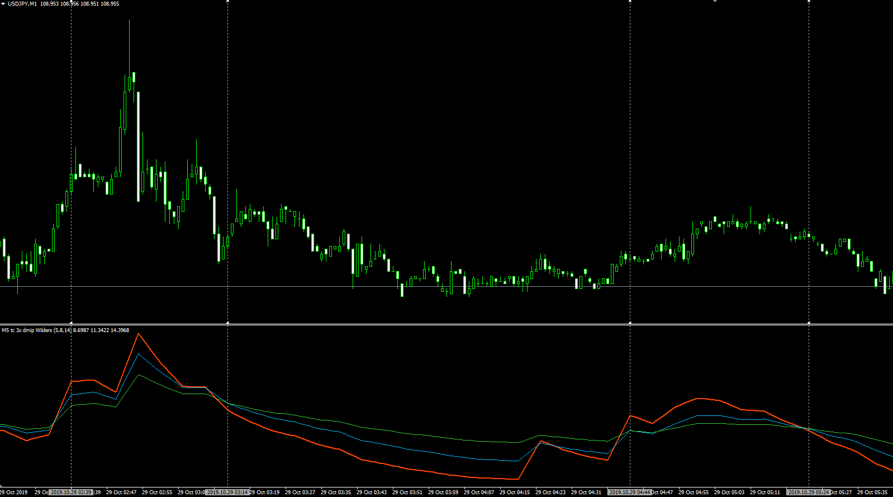Image resolution: width=893 pixels, height=497 pixels.
Task: Click the separator between chart and indicator window
Action: tap(446, 324)
